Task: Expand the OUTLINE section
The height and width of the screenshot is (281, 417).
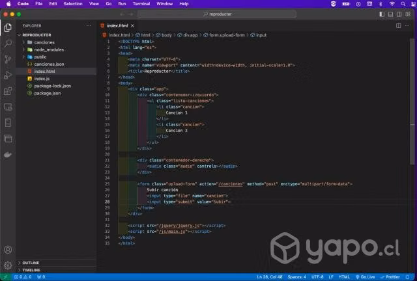Action: [56, 263]
